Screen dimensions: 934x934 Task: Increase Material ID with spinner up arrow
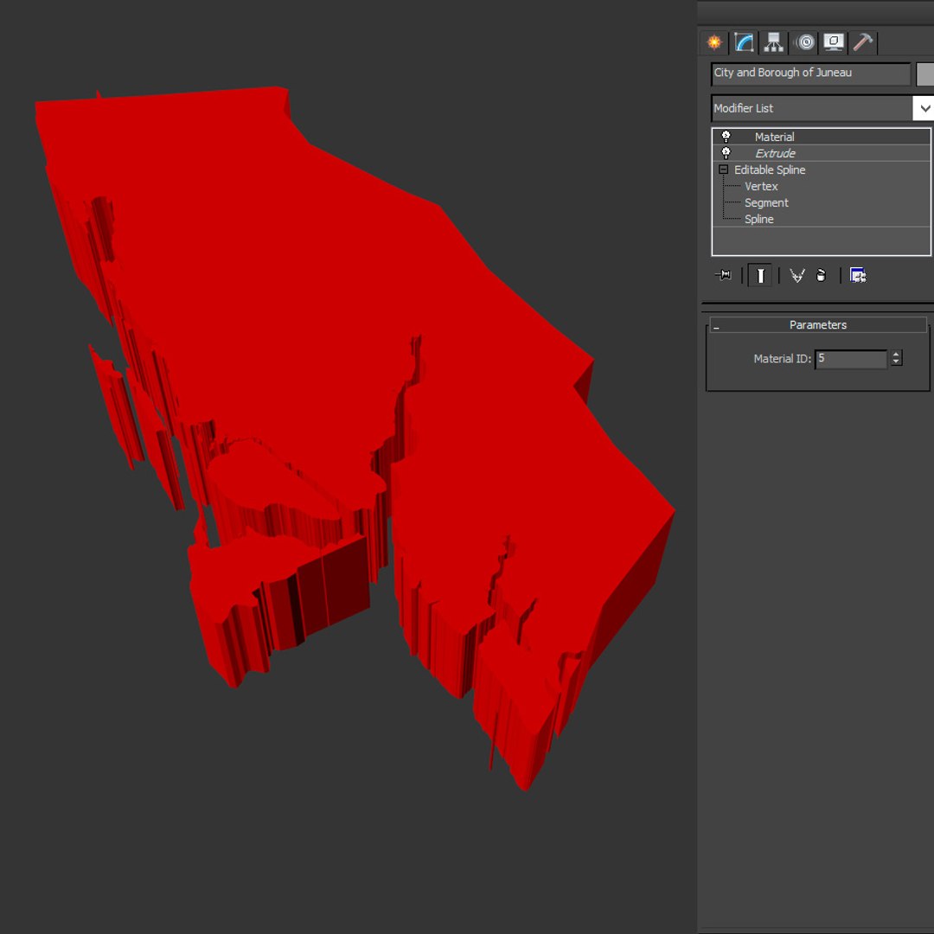click(x=896, y=355)
